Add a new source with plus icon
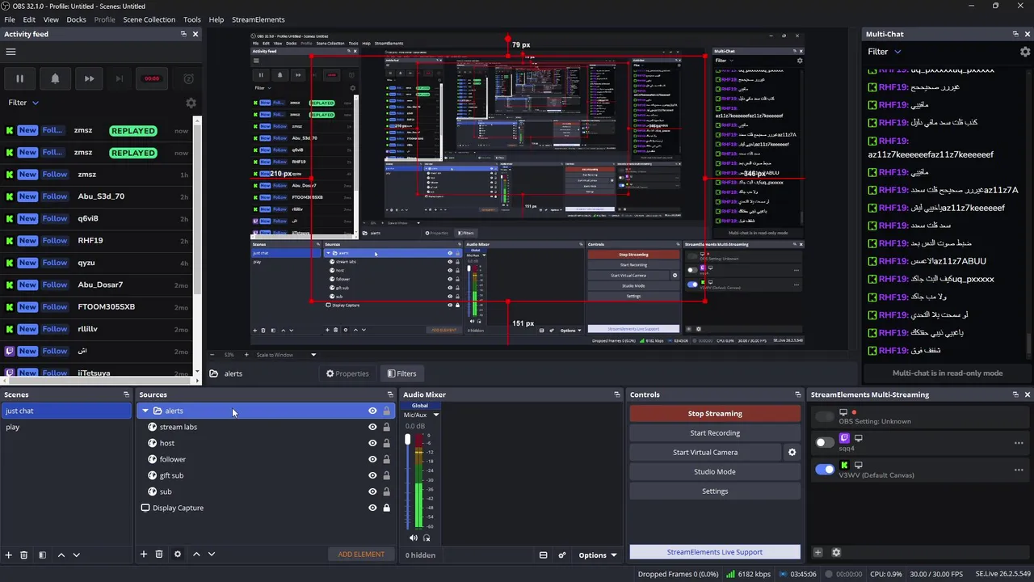The height and width of the screenshot is (582, 1034). coord(144,554)
